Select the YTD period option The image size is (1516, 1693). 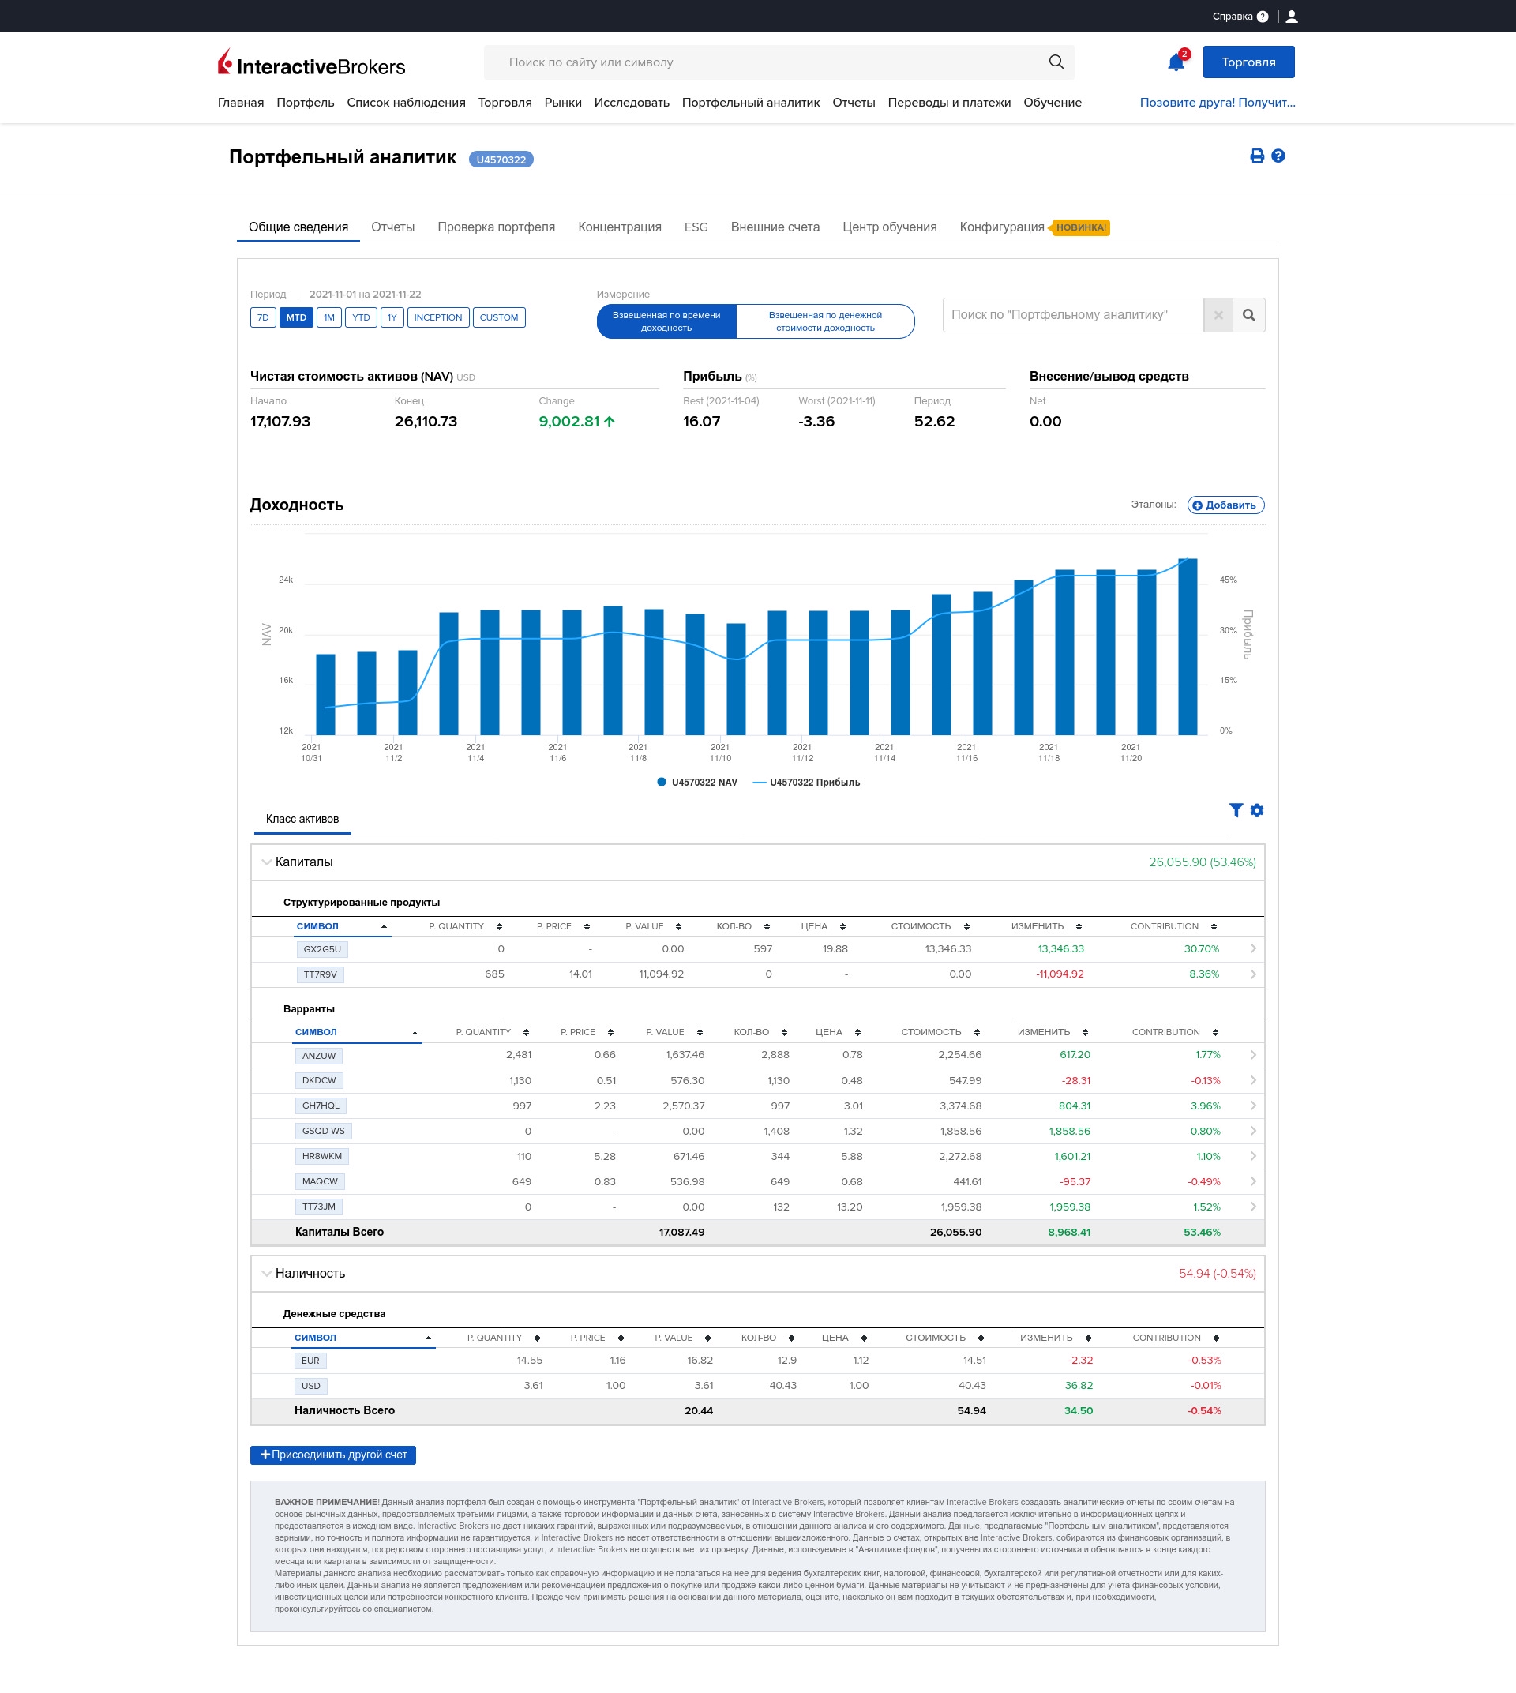(361, 317)
